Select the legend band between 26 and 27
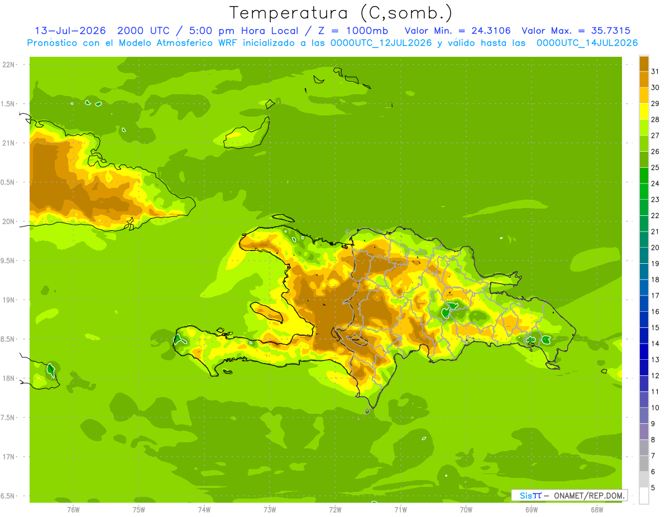 (644, 143)
